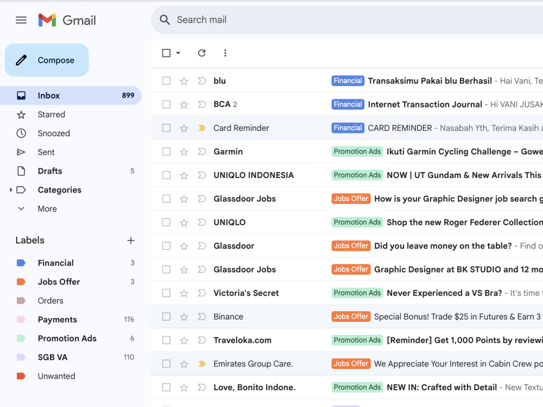Image resolution: width=543 pixels, height=407 pixels.
Task: Toggle importance marker on Emirates Group Care email
Action: [x=202, y=364]
